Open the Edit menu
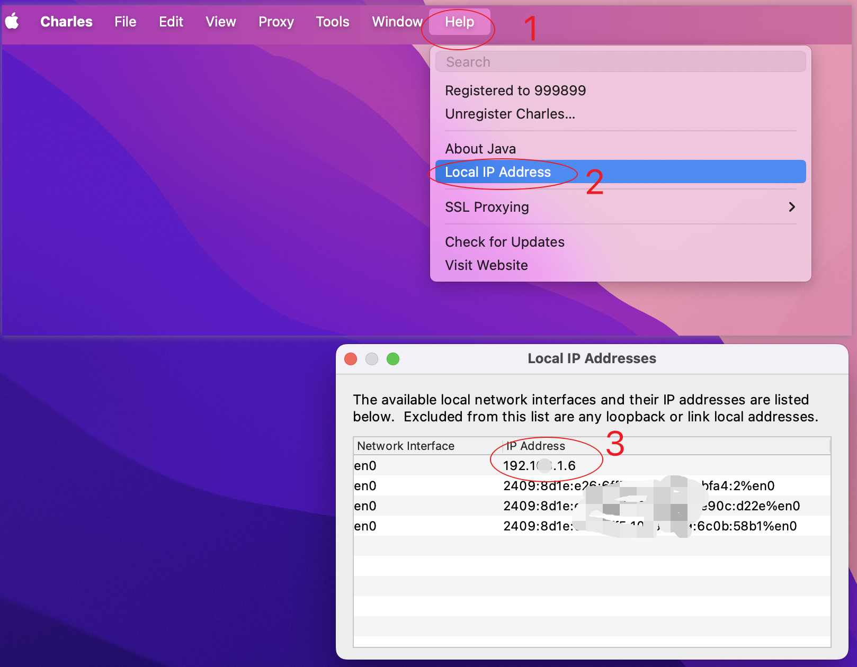 tap(171, 22)
